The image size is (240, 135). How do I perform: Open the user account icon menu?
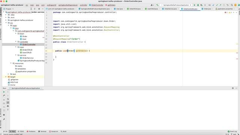click(152, 5)
